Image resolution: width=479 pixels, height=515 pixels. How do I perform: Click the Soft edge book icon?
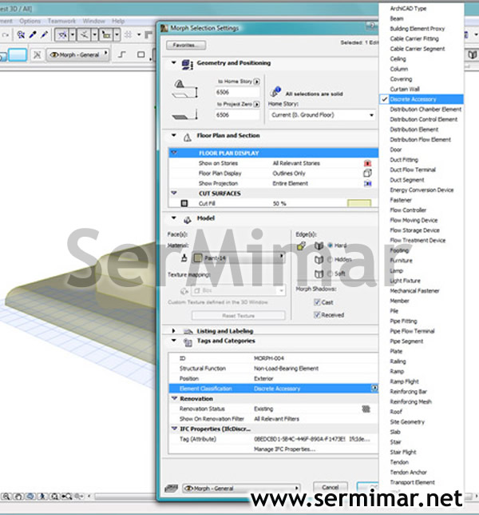(319, 273)
